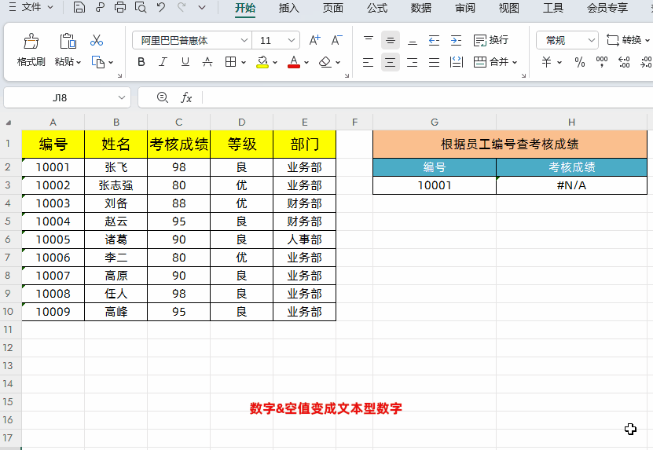Toggle Italic formatting
Viewport: 653px width, 450px height.
[x=163, y=62]
